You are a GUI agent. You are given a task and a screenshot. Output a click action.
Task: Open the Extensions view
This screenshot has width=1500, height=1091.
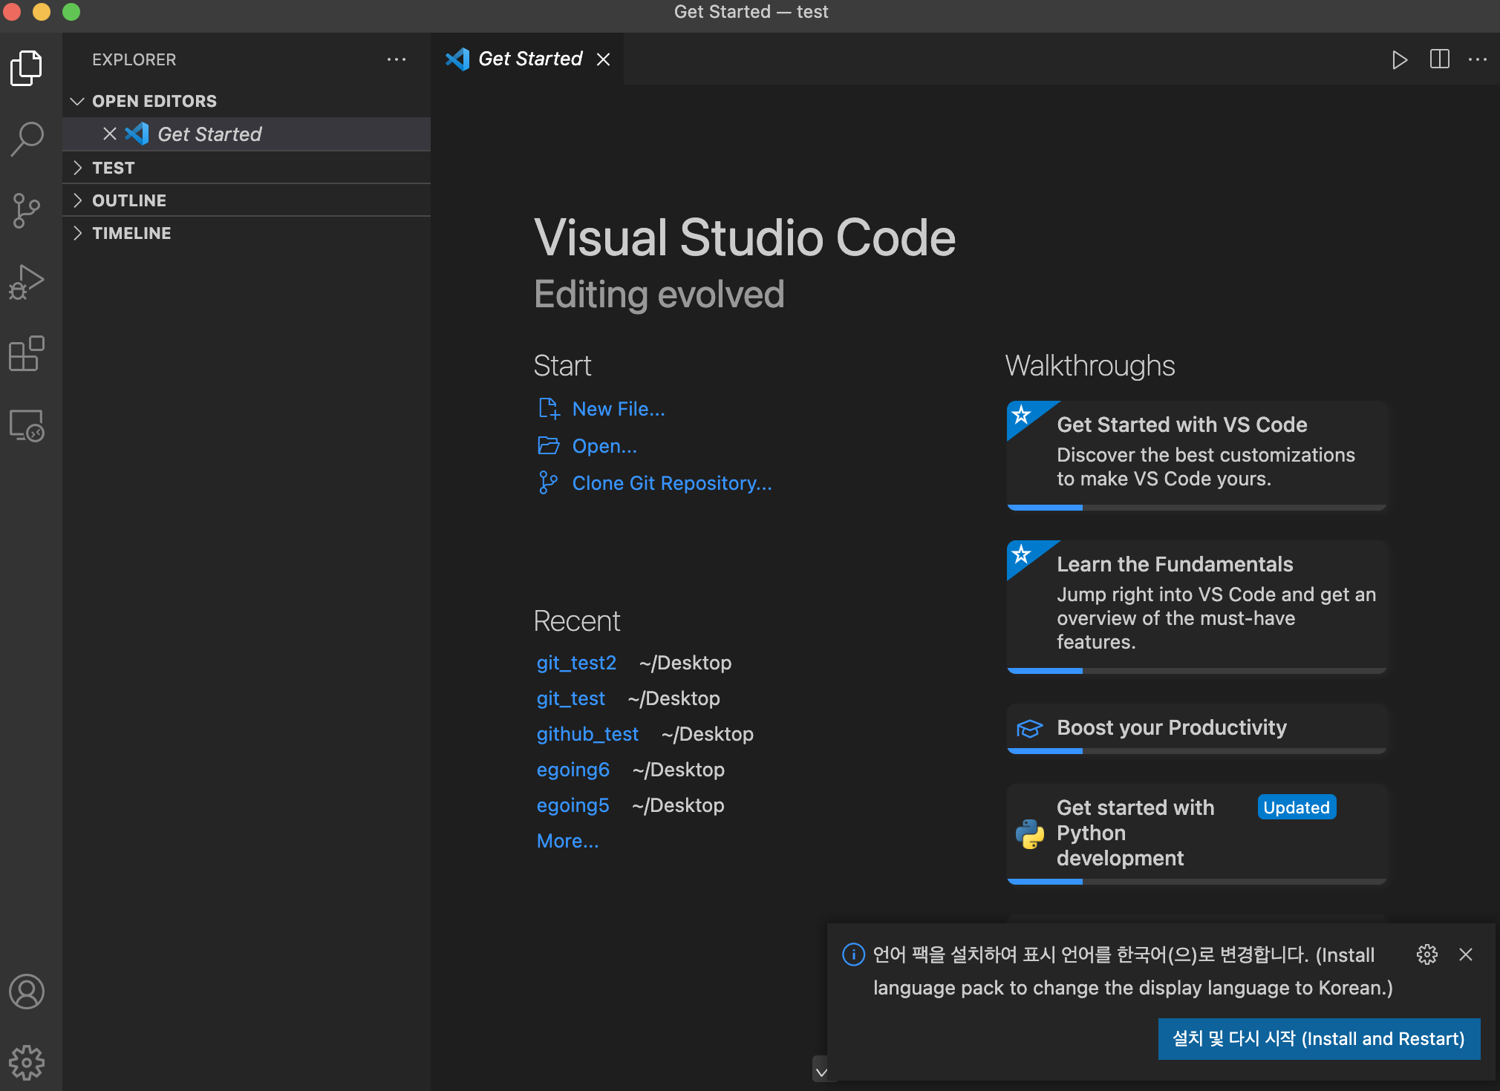click(x=27, y=354)
